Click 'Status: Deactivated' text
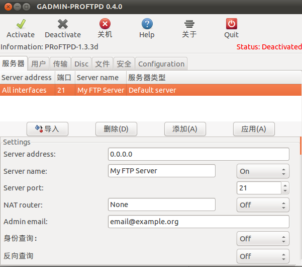The width and height of the screenshot is (302, 267). click(x=269, y=47)
